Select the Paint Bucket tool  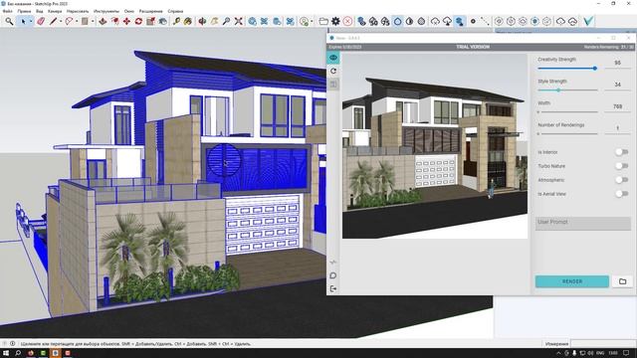[188, 21]
